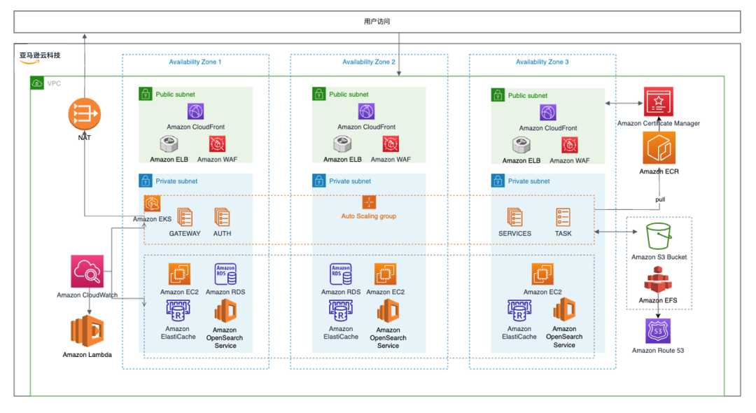The width and height of the screenshot is (756, 413).
Task: Click Amazon OpenSearch Service icon in Zone 2
Action: tap(388, 311)
